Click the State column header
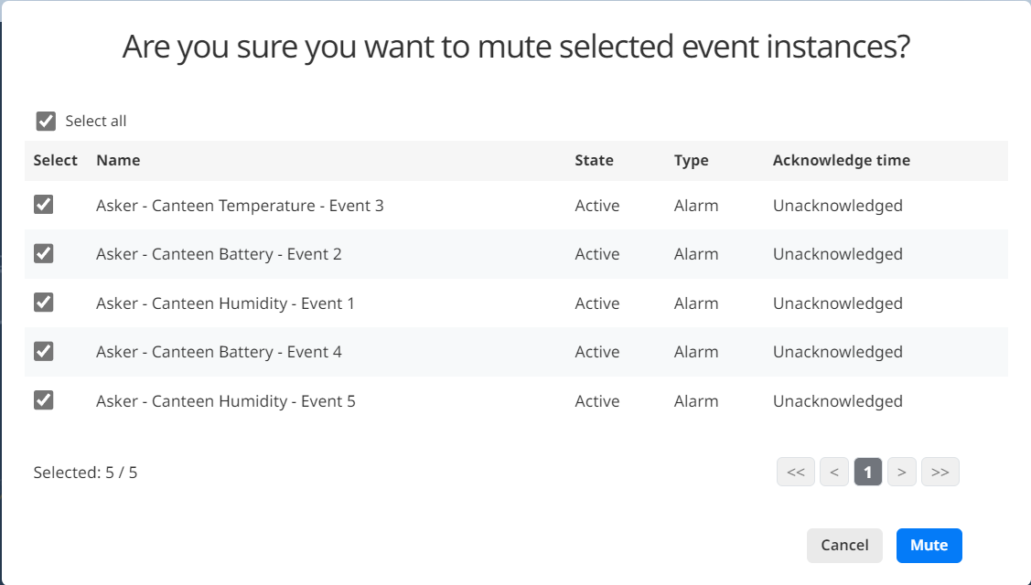The width and height of the screenshot is (1031, 585). coord(595,160)
